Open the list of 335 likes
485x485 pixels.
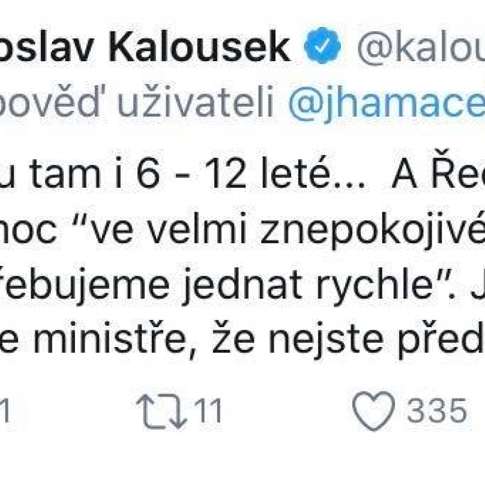436,411
